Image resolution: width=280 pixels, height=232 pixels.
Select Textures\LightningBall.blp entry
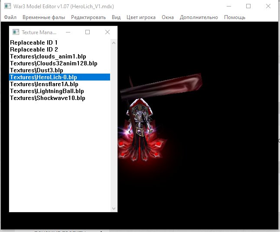pyautogui.click(x=60, y=91)
